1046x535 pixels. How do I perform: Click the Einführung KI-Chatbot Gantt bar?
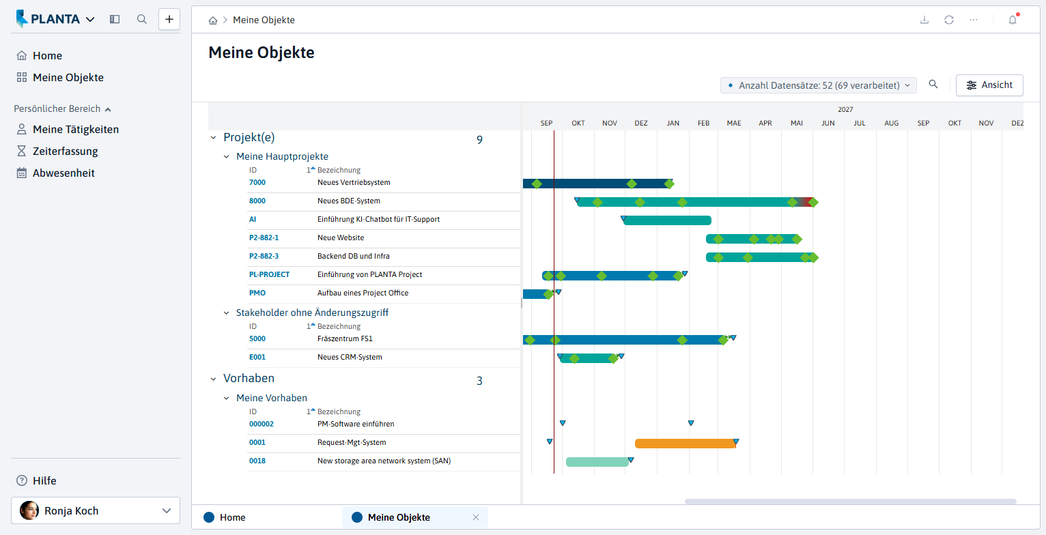[667, 220]
